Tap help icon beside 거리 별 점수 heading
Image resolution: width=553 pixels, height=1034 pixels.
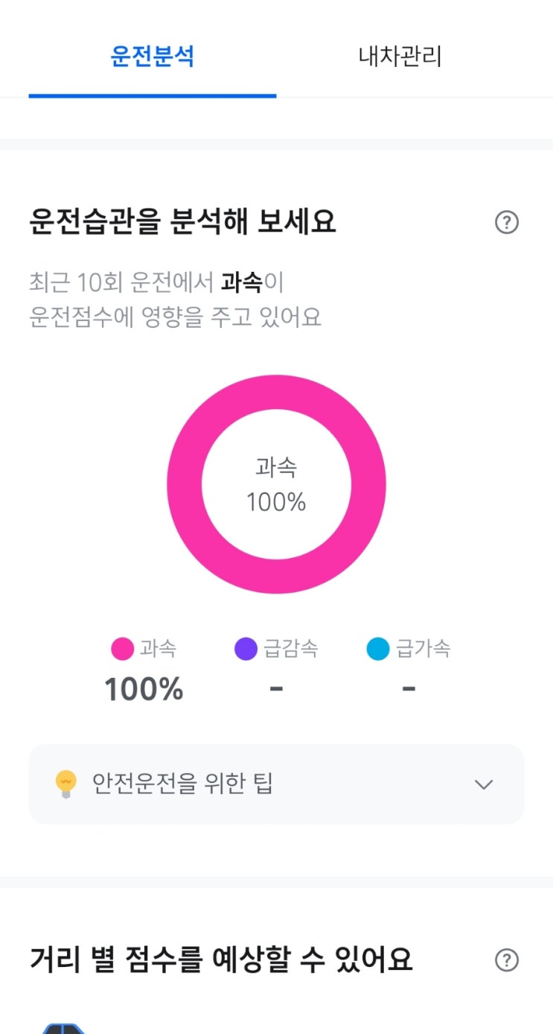[x=507, y=960]
